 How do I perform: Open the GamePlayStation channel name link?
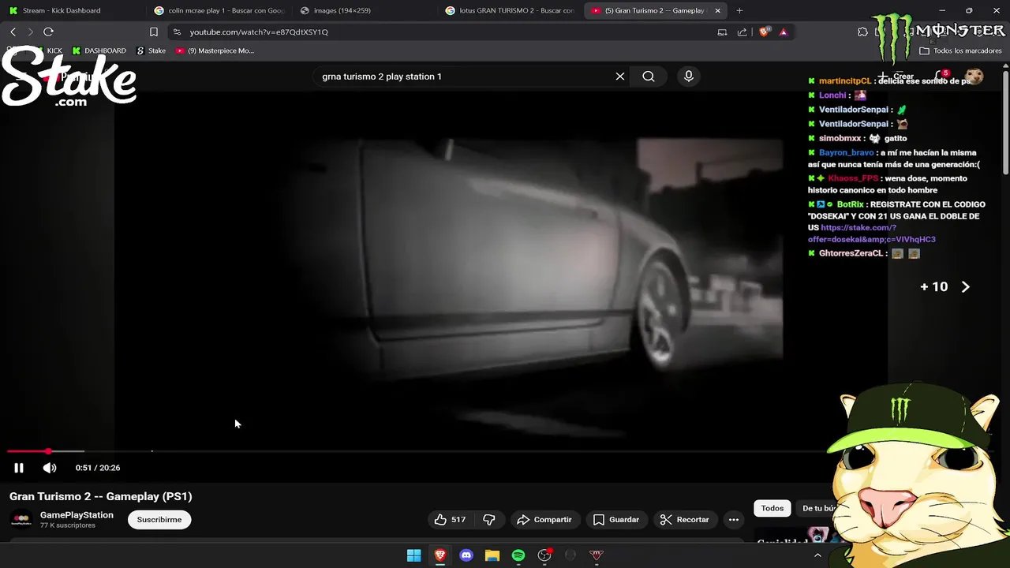pyautogui.click(x=77, y=515)
